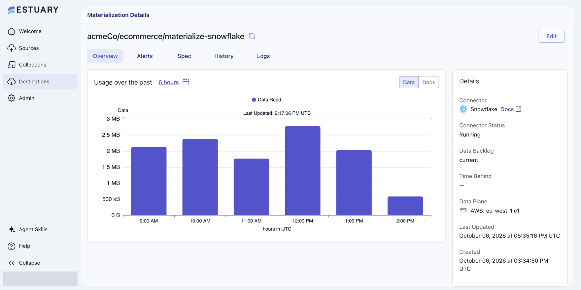This screenshot has width=581, height=290.
Task: Open Admin from the sidebar
Action: tap(40, 98)
